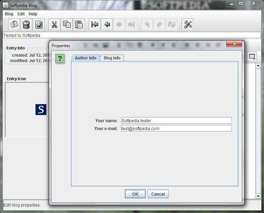Click the scissors cut icon
Image resolution: width=264 pixels, height=213 pixels.
tap(54, 25)
